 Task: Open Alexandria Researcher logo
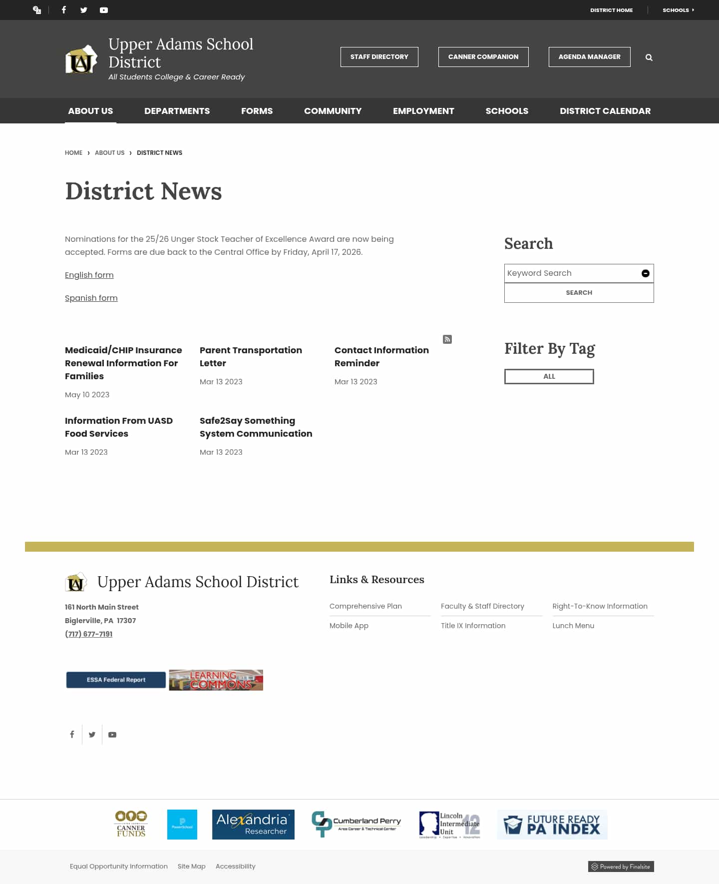tap(253, 825)
